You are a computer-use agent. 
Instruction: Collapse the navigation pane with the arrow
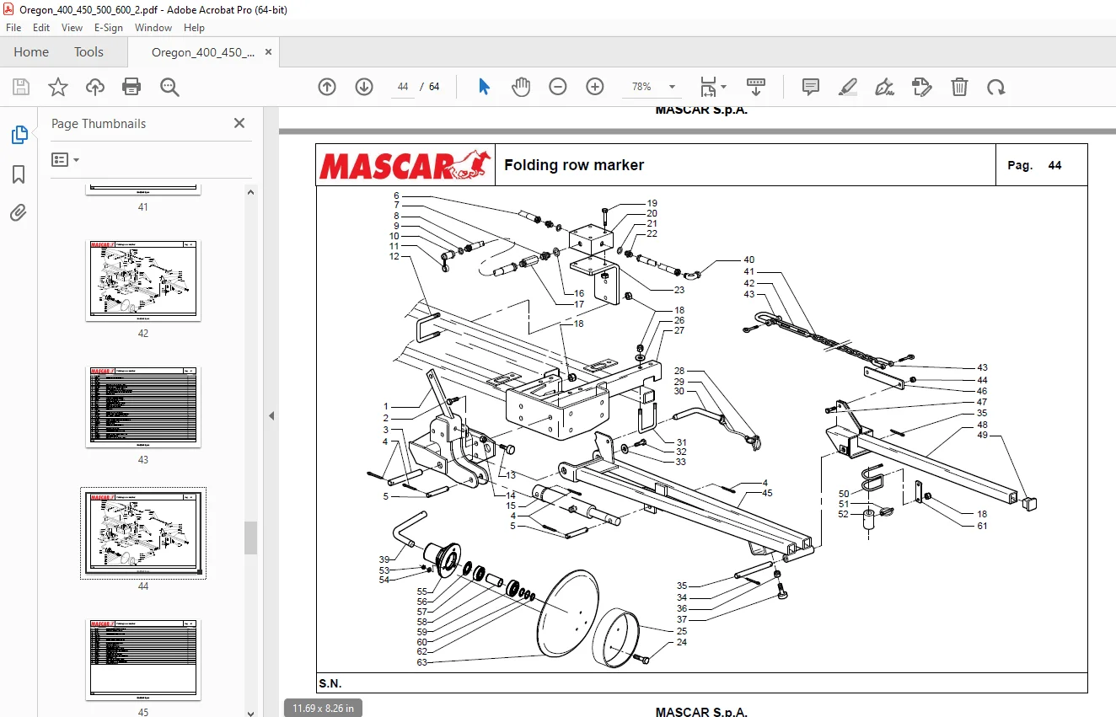(271, 416)
